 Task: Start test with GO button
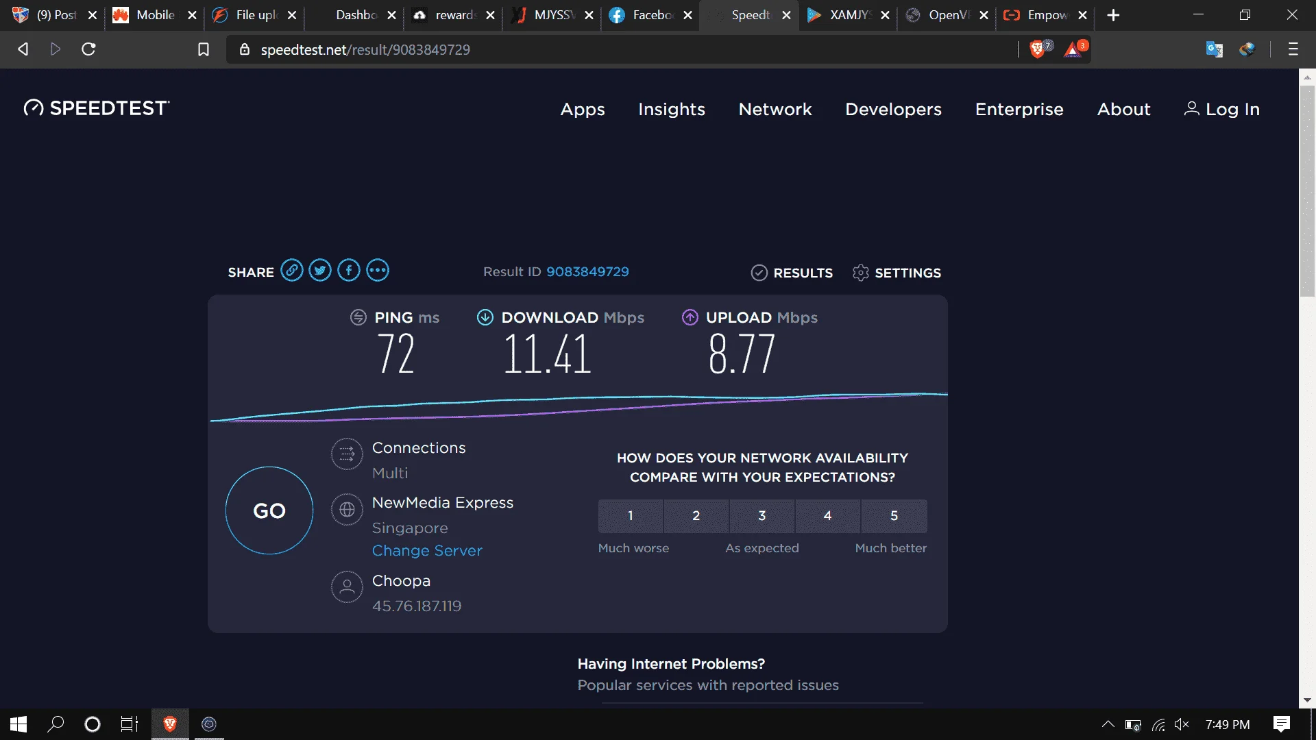coord(269,510)
